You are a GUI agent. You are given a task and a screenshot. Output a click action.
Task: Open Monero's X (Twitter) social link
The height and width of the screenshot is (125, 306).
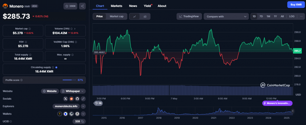(65, 99)
